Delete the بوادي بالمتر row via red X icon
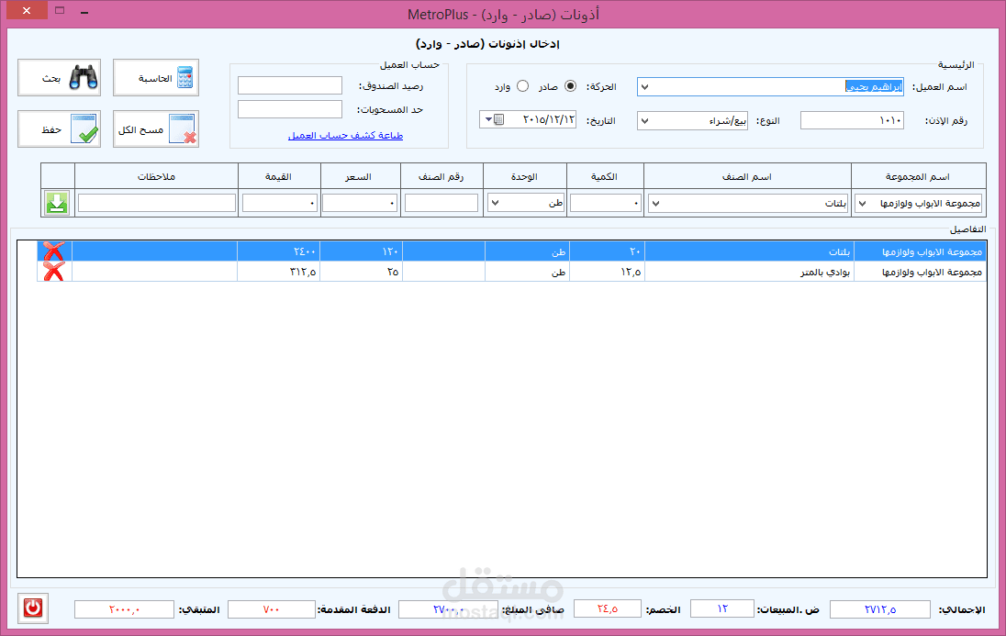 tap(52, 271)
